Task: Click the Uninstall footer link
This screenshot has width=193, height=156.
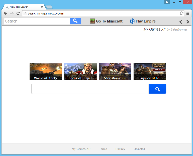Action: coord(139,149)
